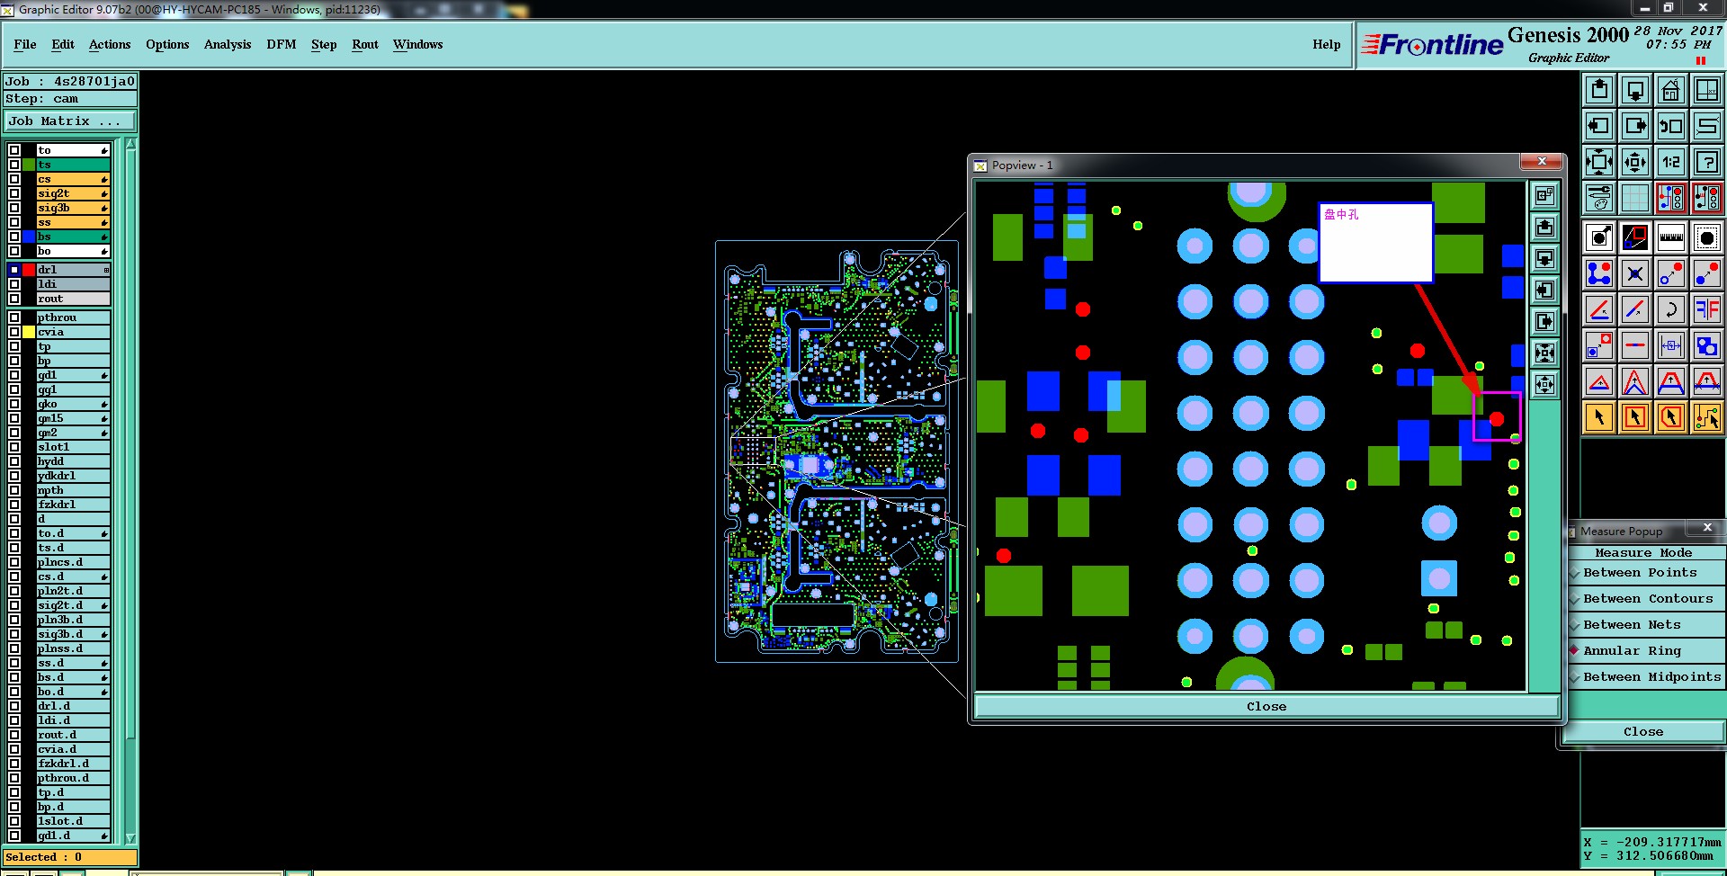Click the zoom in arrows icon in main toolbar
The image size is (1727, 876).
pyautogui.click(x=1599, y=162)
